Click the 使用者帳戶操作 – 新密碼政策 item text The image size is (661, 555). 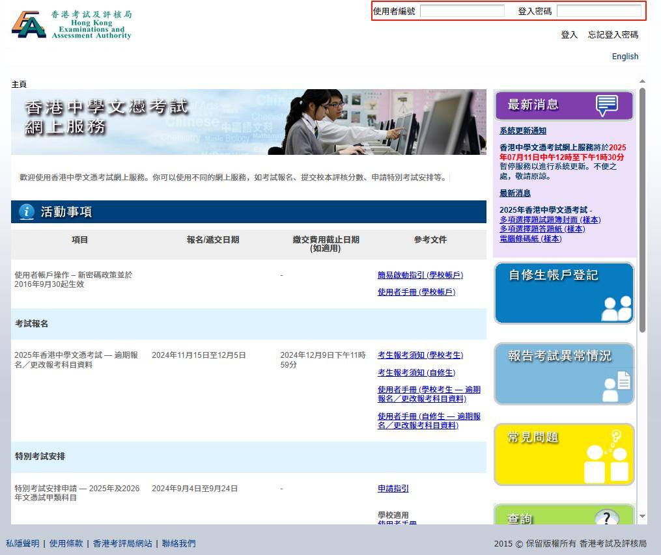(x=74, y=279)
